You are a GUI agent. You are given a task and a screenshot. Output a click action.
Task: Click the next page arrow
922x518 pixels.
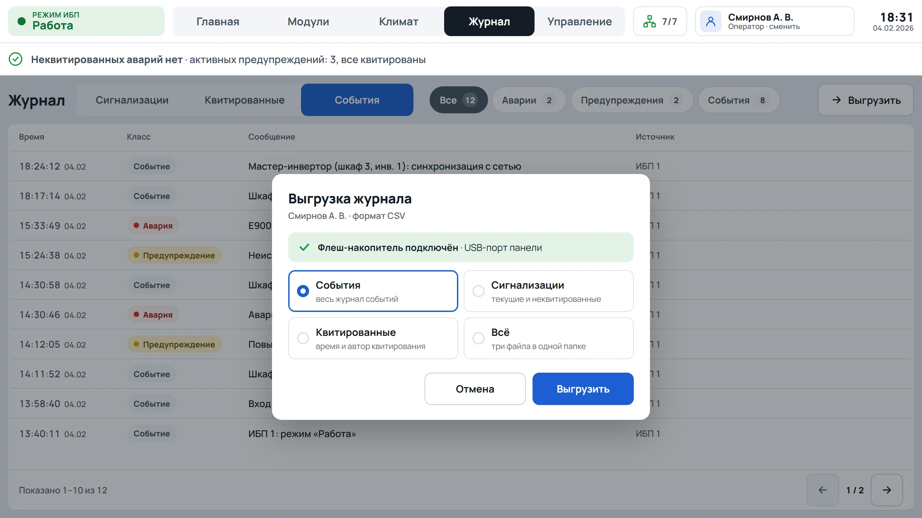click(x=887, y=490)
